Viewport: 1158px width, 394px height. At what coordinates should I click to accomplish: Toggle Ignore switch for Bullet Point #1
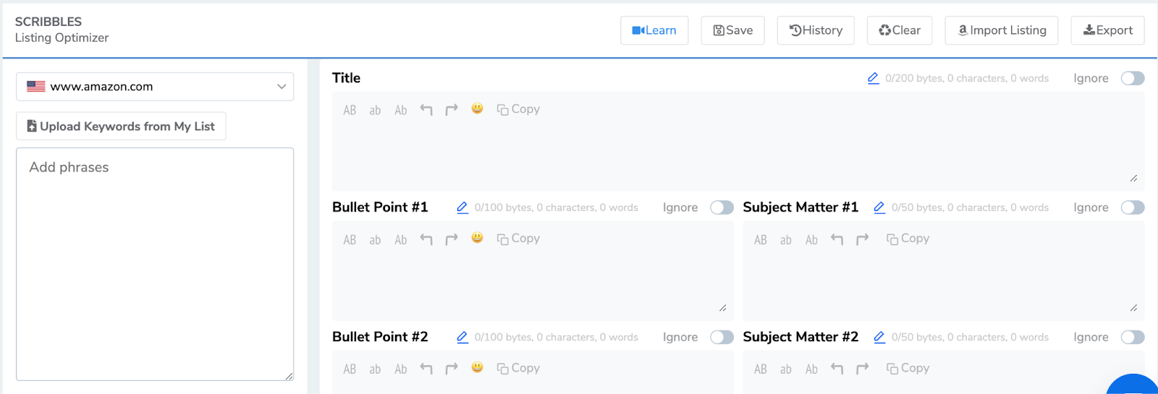pyautogui.click(x=722, y=207)
